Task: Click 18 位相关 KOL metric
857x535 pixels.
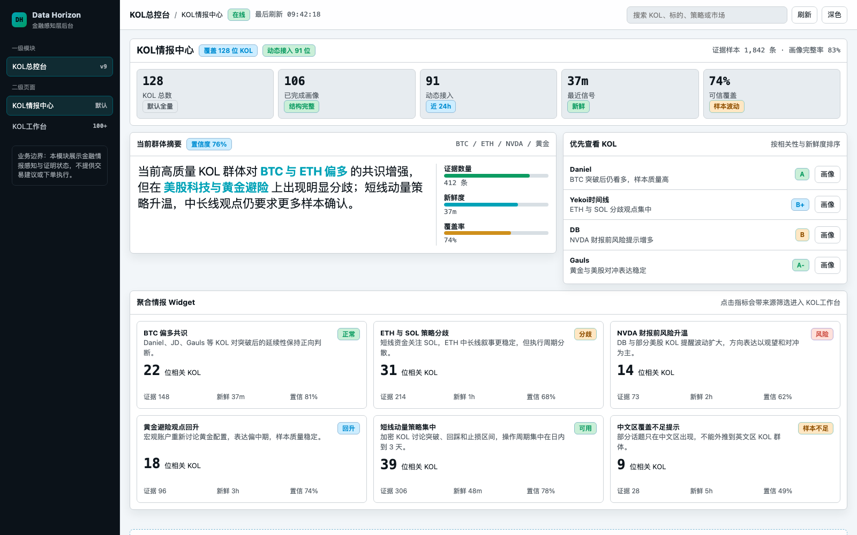Action: coord(172,464)
